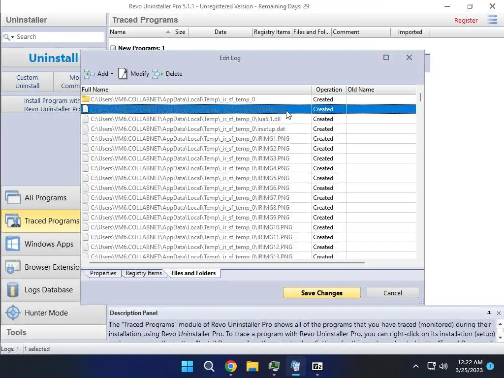Select the IRIMG10.PNG file row
Screen dimensions: 504x378
(x=248, y=227)
